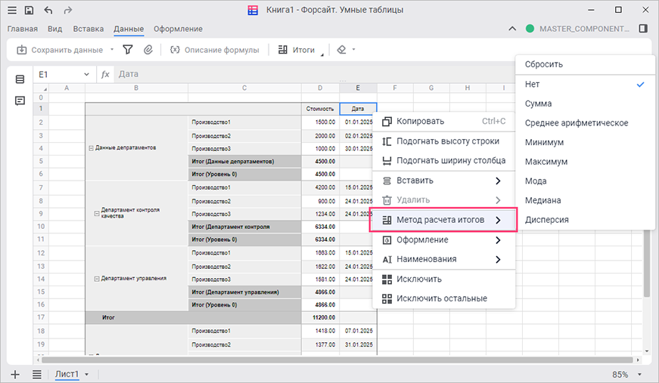Select Сумма calculation method
The height and width of the screenshot is (383, 659).
585,103
